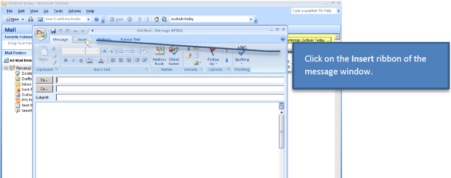
Task: Click the blue Help icon in Outlook toolbar
Action: click(x=96, y=19)
